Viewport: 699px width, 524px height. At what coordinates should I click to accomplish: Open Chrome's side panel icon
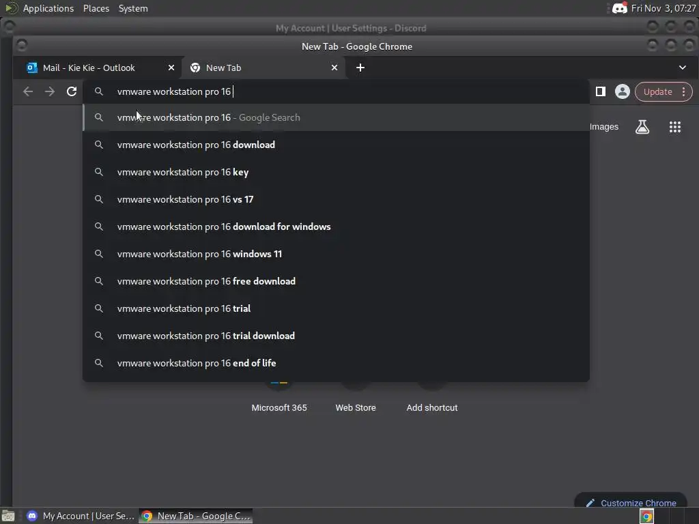(x=601, y=92)
